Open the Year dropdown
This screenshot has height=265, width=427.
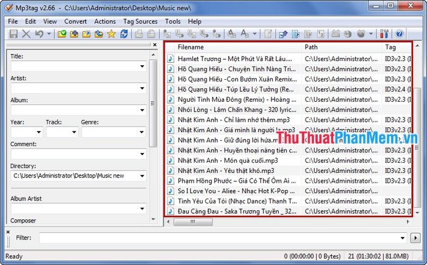pyautogui.click(x=38, y=132)
